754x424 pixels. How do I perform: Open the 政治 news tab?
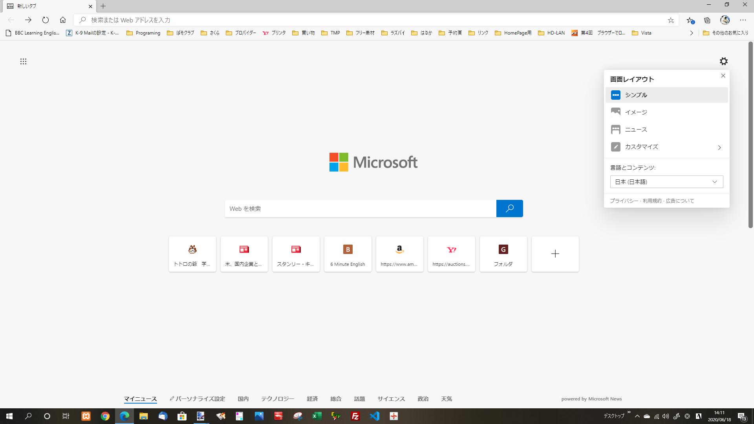[423, 399]
